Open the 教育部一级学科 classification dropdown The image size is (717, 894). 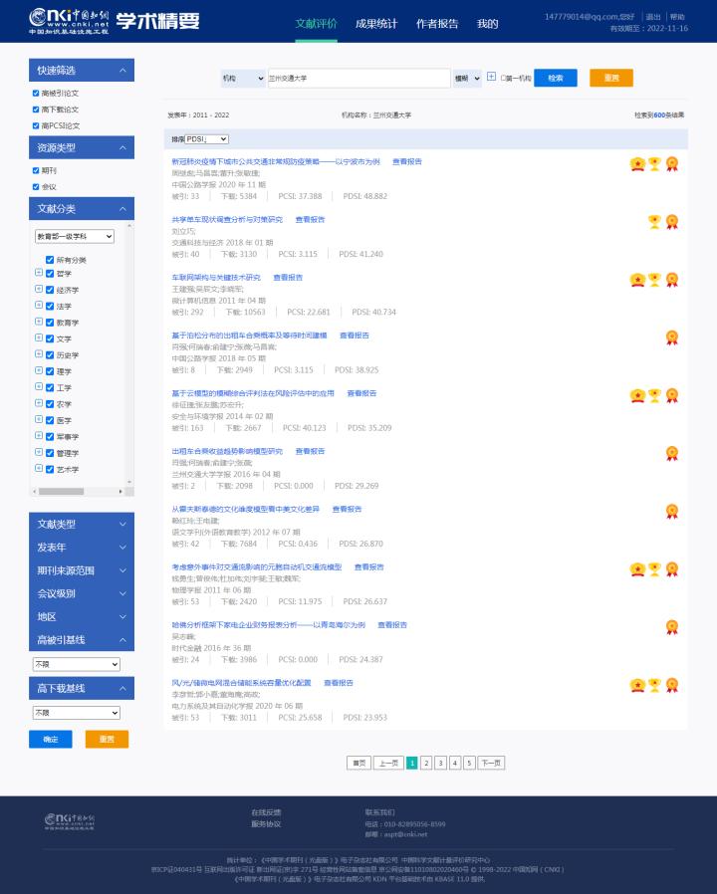[x=74, y=236]
